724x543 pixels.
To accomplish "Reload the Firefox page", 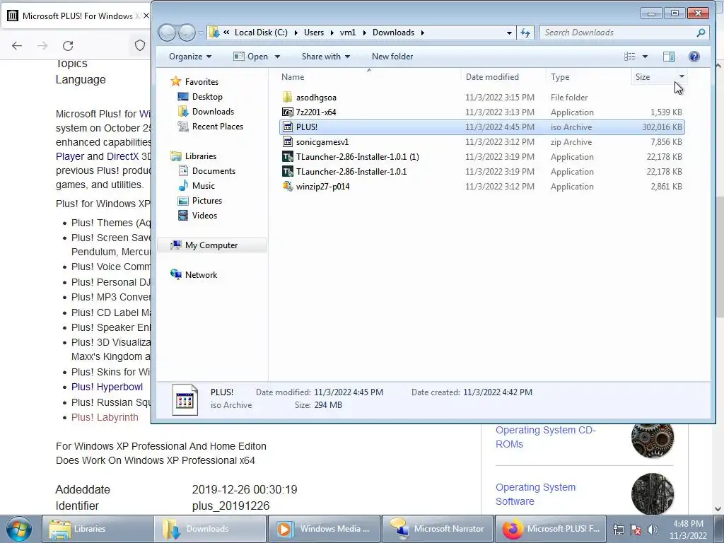I will pyautogui.click(x=68, y=46).
